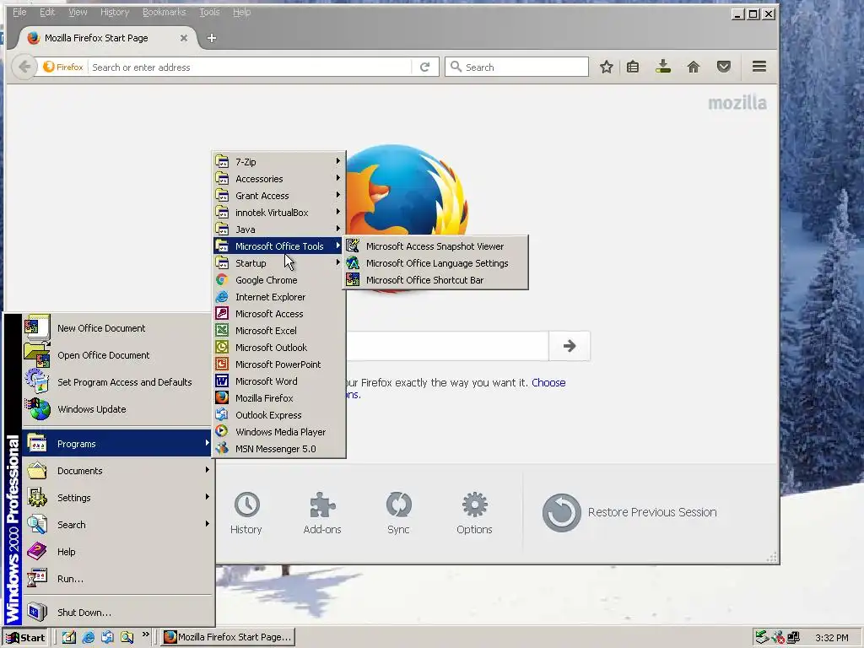Expand the innotek VirtualBox submenu
This screenshot has height=648, width=864.
point(278,213)
